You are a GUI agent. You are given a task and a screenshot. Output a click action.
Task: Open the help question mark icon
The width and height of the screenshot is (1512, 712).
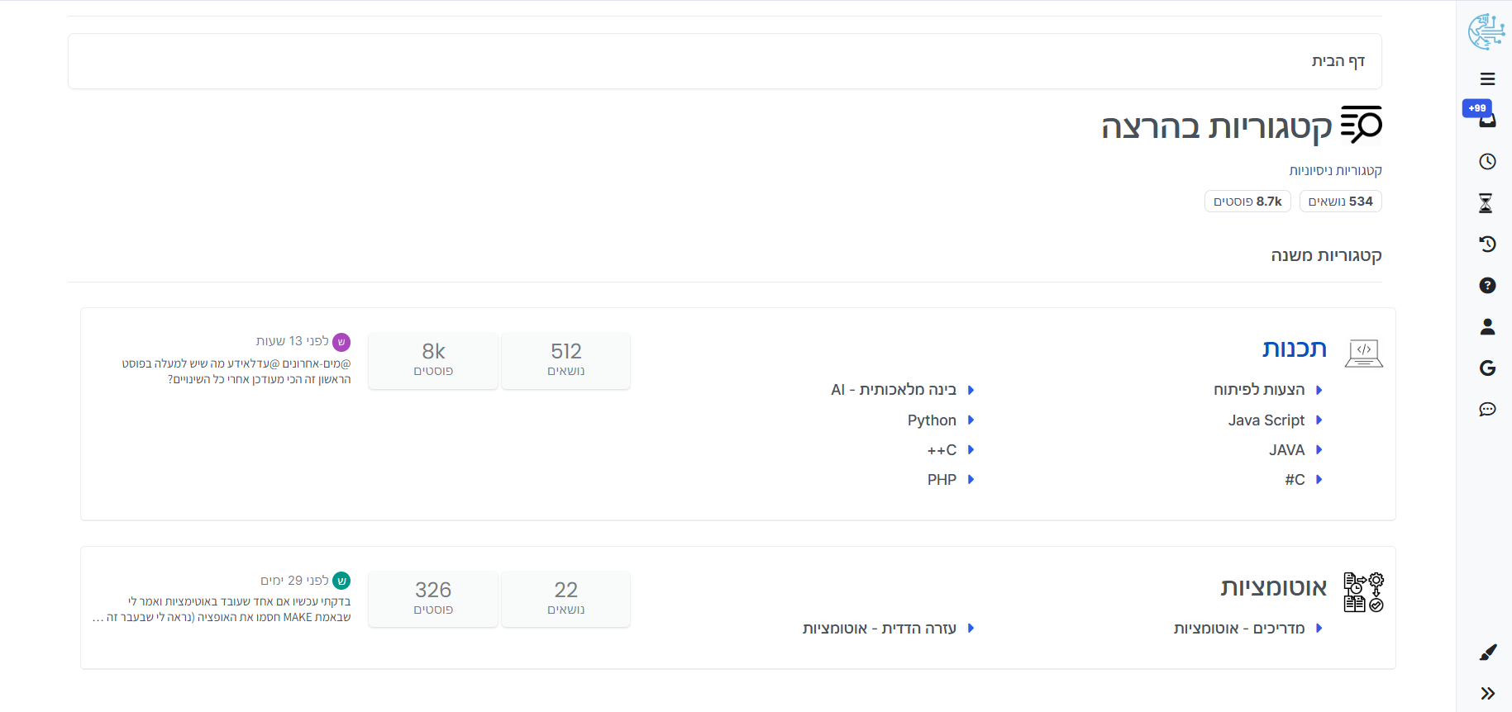pos(1487,285)
